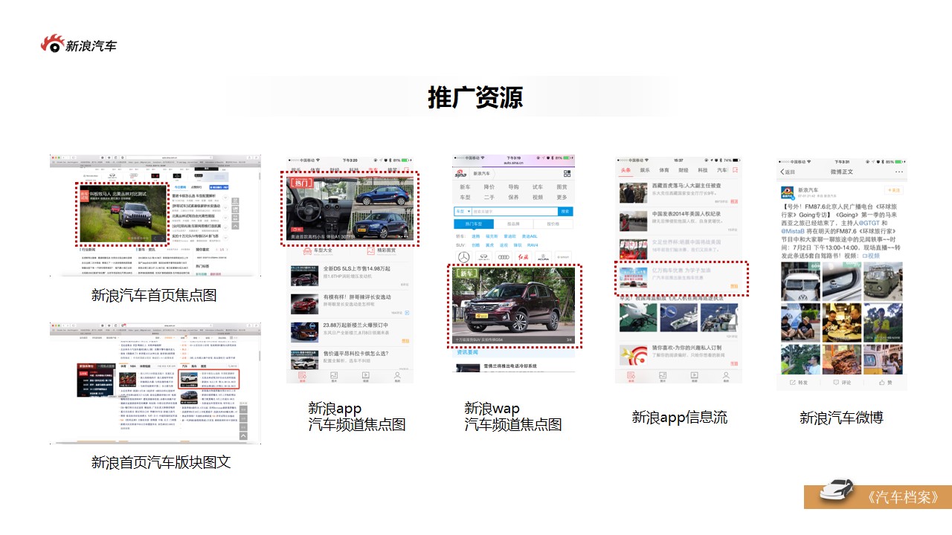Select the Infiniti brand logo

[x=483, y=257]
